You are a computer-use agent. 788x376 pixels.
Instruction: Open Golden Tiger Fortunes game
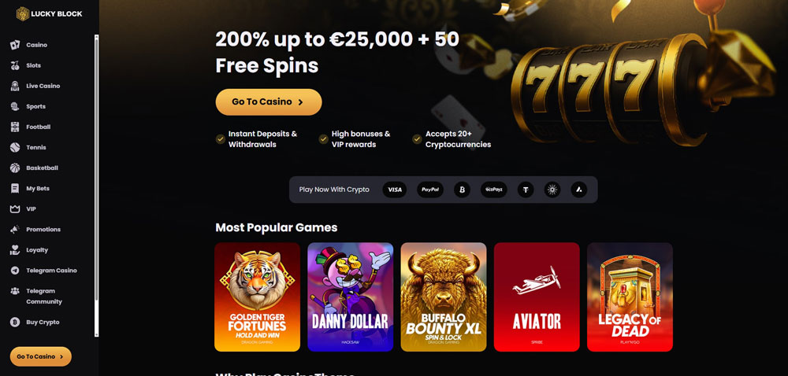[x=258, y=297]
